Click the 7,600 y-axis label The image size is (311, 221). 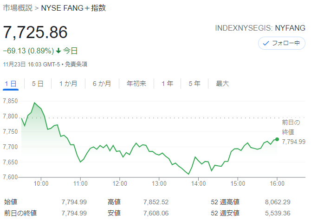pos(10,177)
